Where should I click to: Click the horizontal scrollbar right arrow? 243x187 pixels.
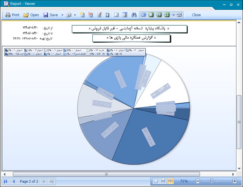(x=233, y=174)
